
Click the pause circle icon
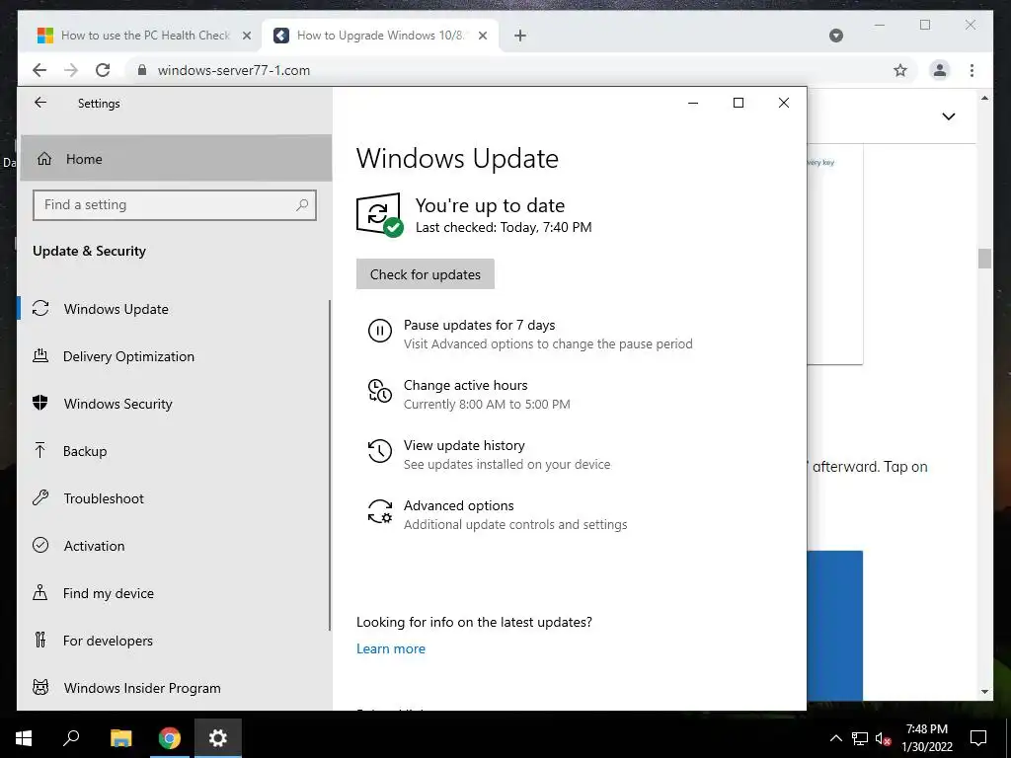(380, 332)
